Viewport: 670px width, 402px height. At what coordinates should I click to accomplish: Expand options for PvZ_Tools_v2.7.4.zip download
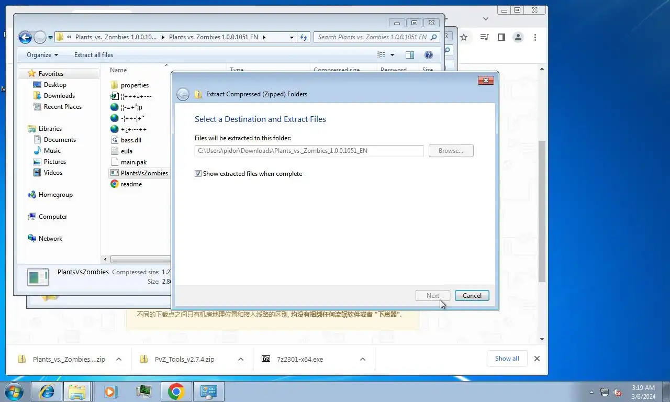click(240, 359)
